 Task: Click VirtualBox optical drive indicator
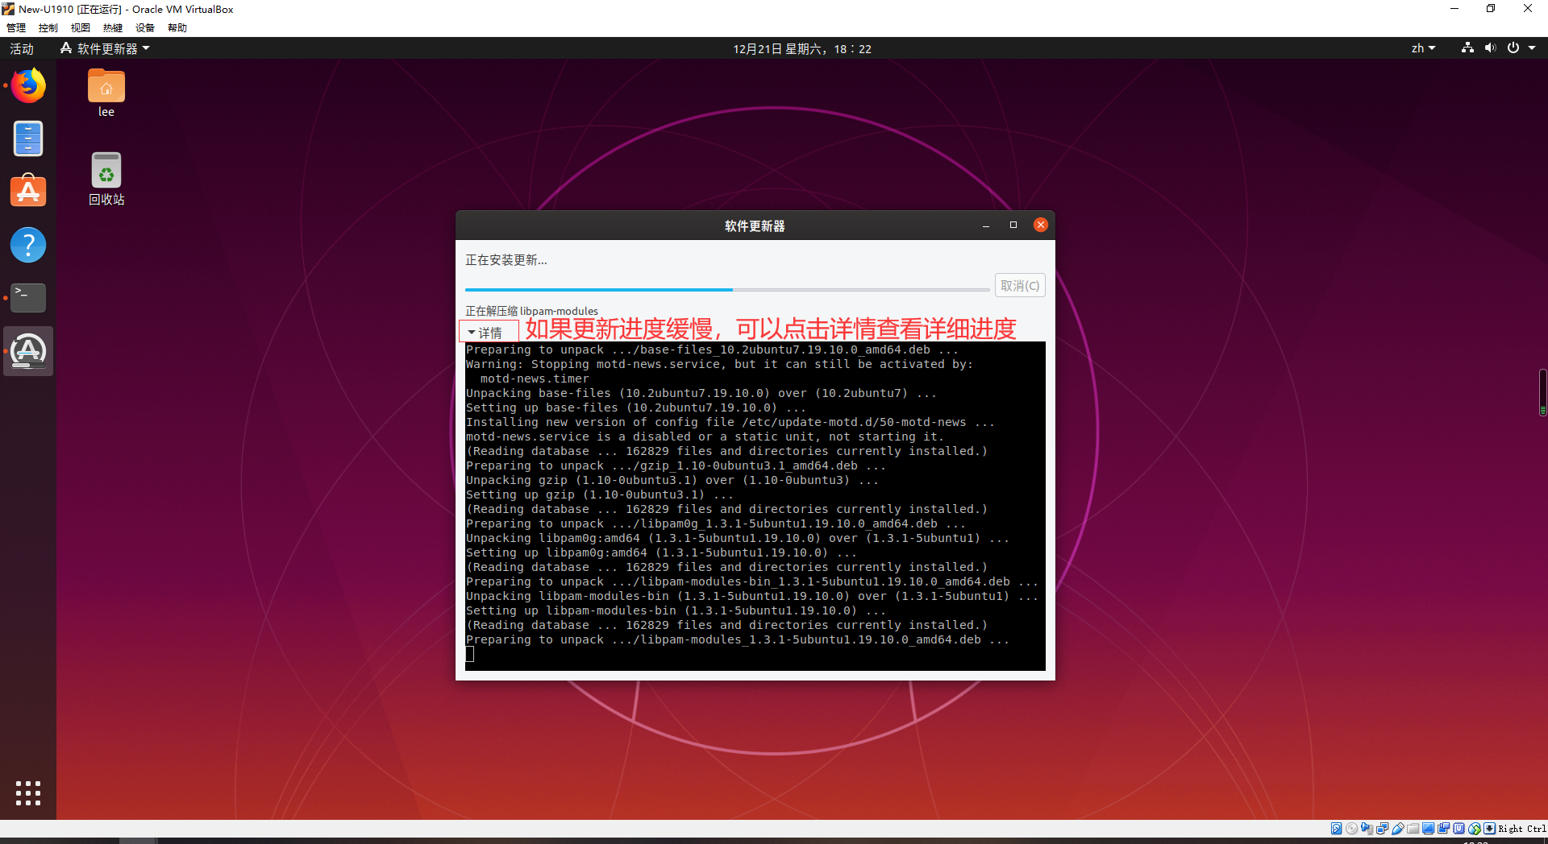[x=1351, y=828]
